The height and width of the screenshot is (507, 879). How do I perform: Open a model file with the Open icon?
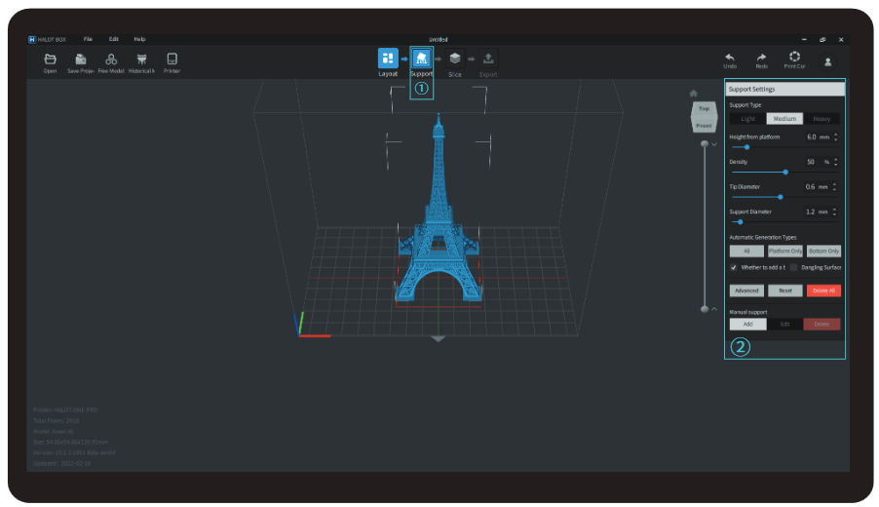[50, 58]
